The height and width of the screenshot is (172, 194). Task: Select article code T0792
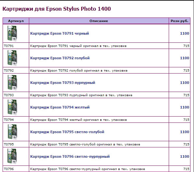tap(9, 70)
